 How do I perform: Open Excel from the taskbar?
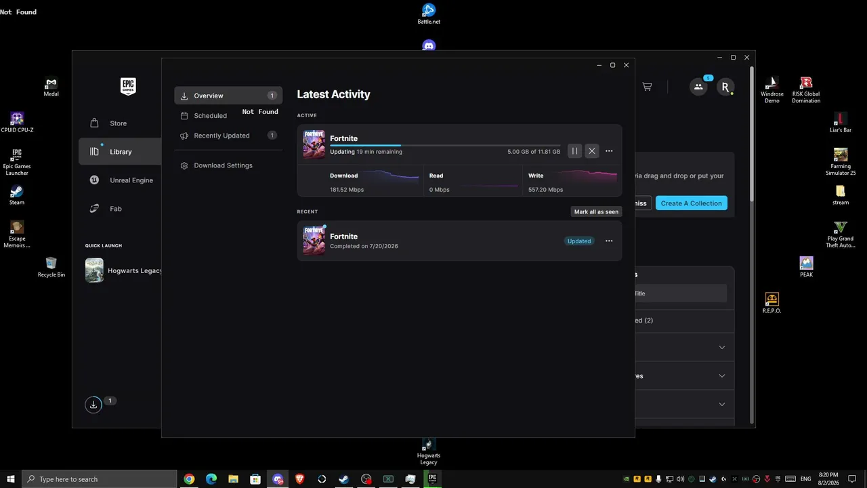coord(388,479)
